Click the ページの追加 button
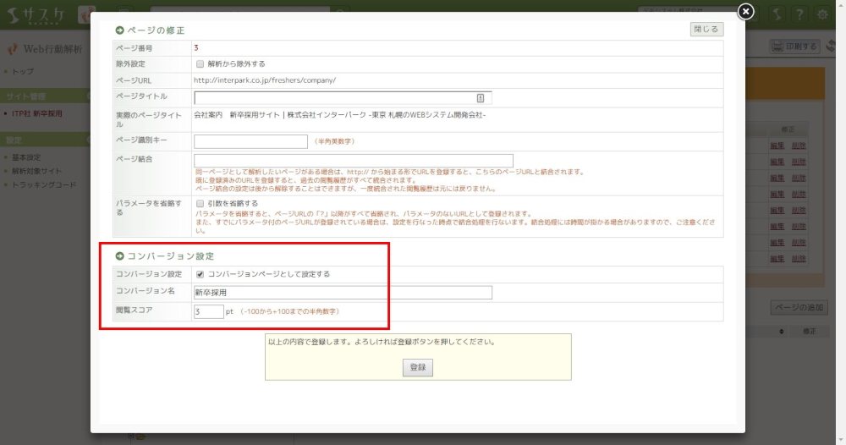This screenshot has width=846, height=445. pyautogui.click(x=799, y=307)
